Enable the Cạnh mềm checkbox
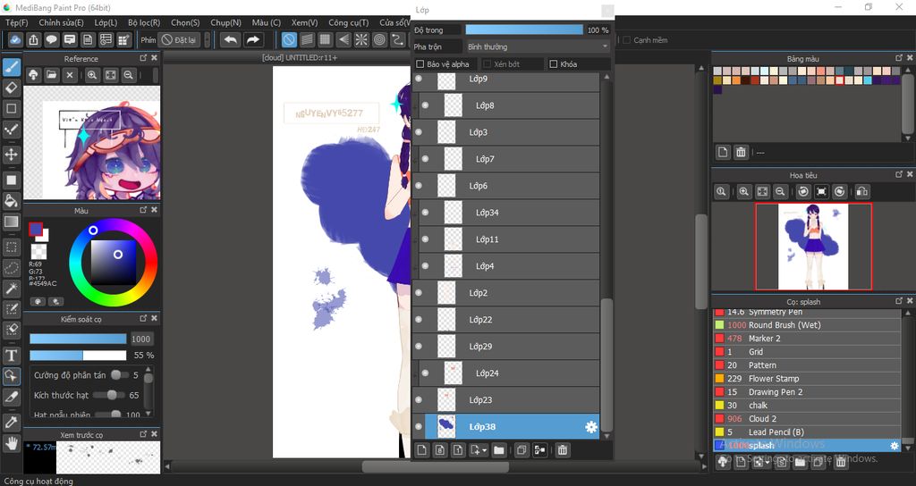 click(626, 40)
